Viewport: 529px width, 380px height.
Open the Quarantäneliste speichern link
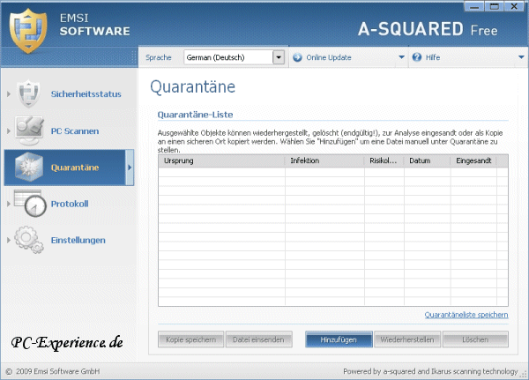466,314
